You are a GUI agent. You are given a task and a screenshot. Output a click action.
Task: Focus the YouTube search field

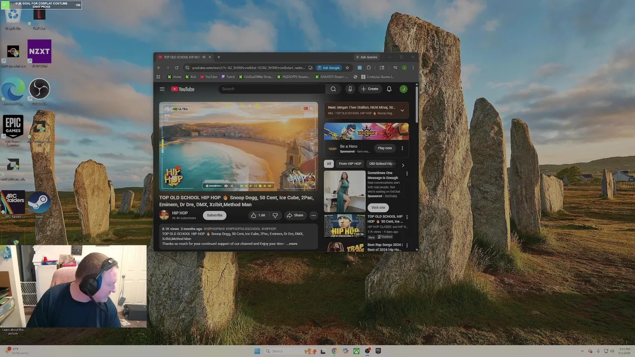coord(271,89)
